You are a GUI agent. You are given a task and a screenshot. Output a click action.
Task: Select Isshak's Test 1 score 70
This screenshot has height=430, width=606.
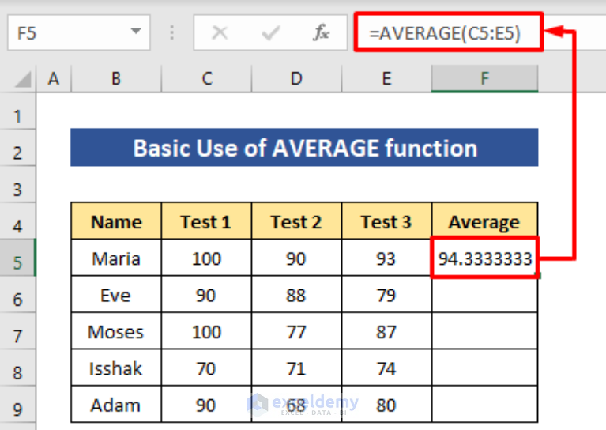pyautogui.click(x=206, y=368)
